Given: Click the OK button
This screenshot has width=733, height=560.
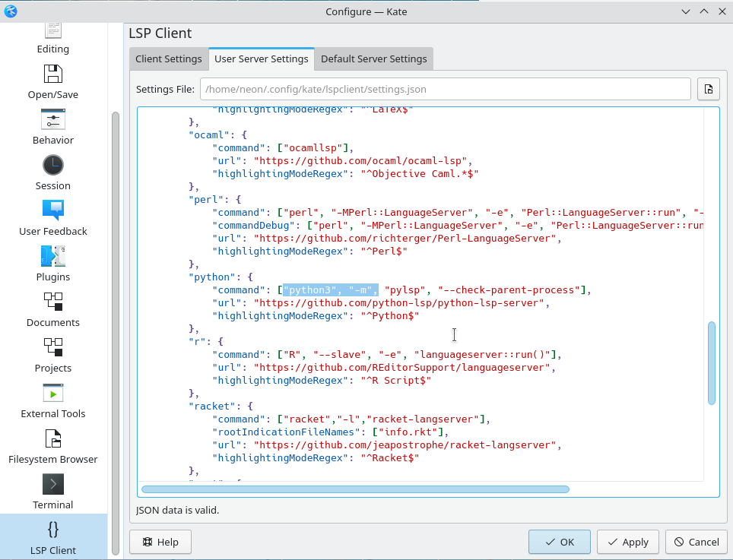Looking at the screenshot, I should pyautogui.click(x=560, y=542).
